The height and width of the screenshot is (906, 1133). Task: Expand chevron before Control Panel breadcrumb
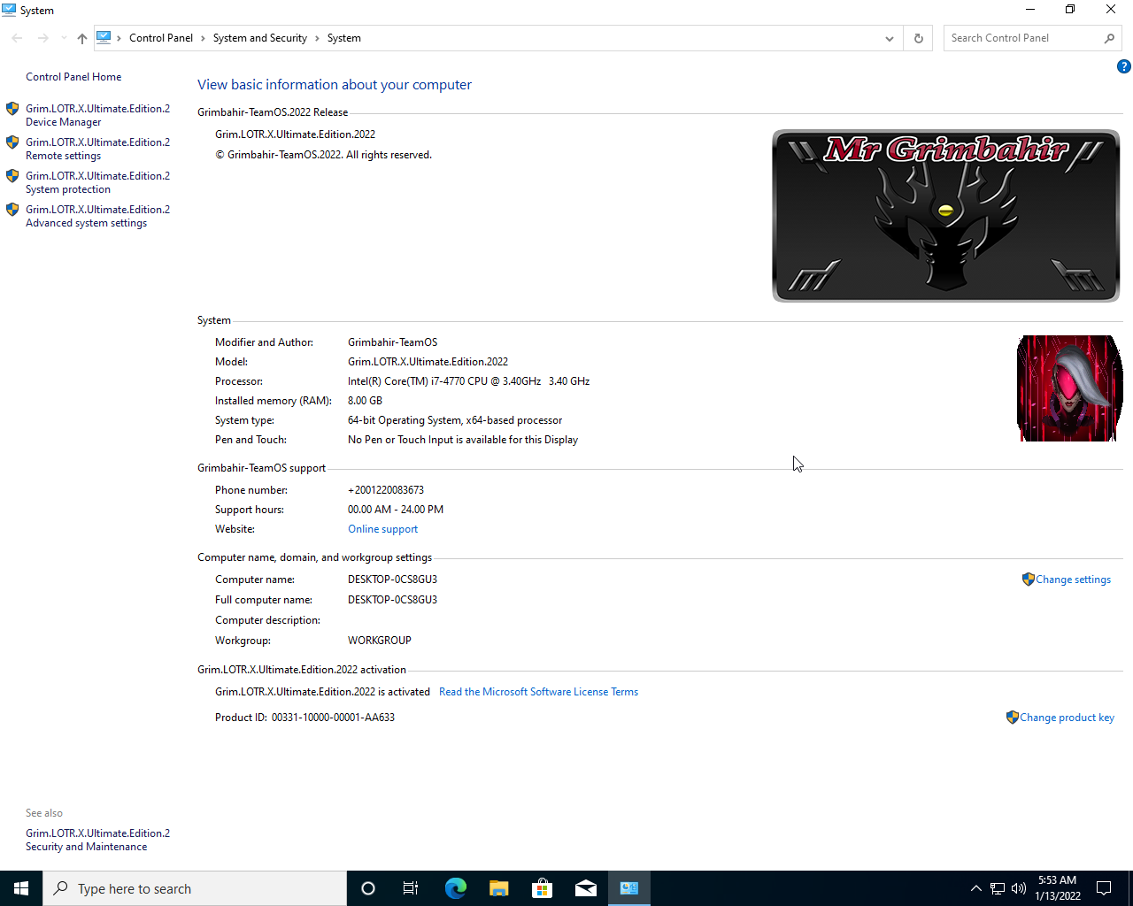point(119,38)
